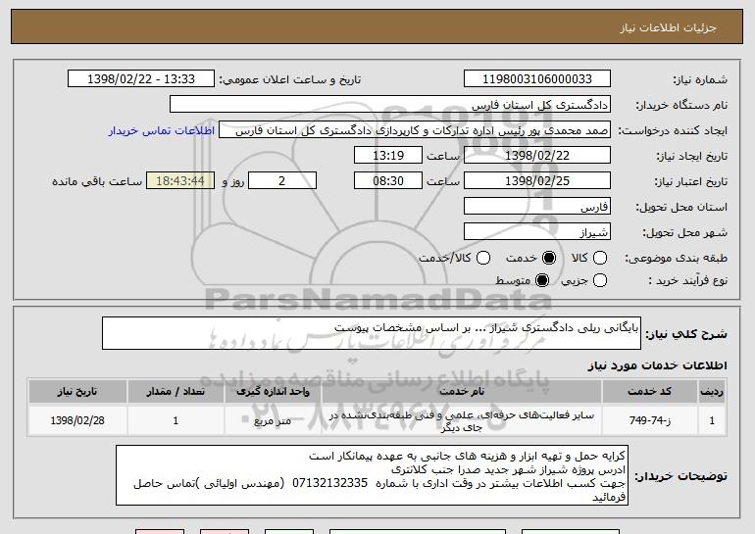Click the ساعت باقی مانده label
Screen dimensions: 755x534
(97, 181)
